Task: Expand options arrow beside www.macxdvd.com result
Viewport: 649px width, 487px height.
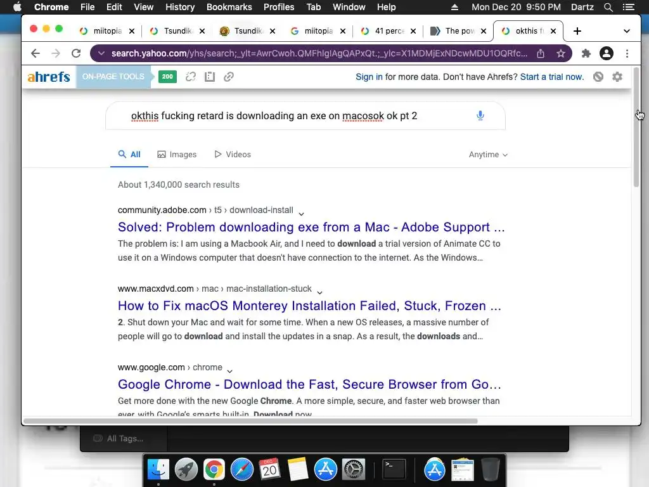Action: (x=319, y=292)
